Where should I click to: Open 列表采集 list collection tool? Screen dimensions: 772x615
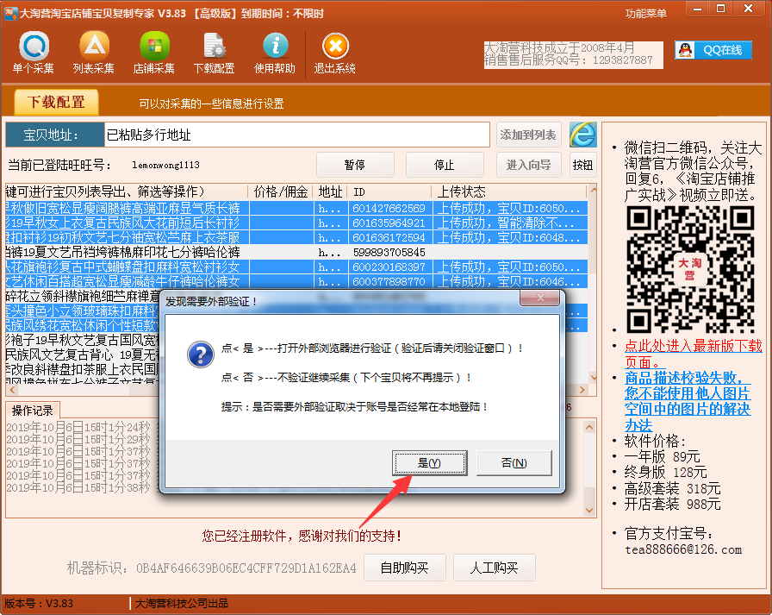(94, 53)
